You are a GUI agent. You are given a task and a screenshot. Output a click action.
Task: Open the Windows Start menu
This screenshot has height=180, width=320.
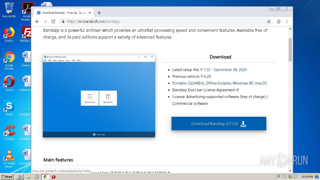pyautogui.click(x=7, y=176)
